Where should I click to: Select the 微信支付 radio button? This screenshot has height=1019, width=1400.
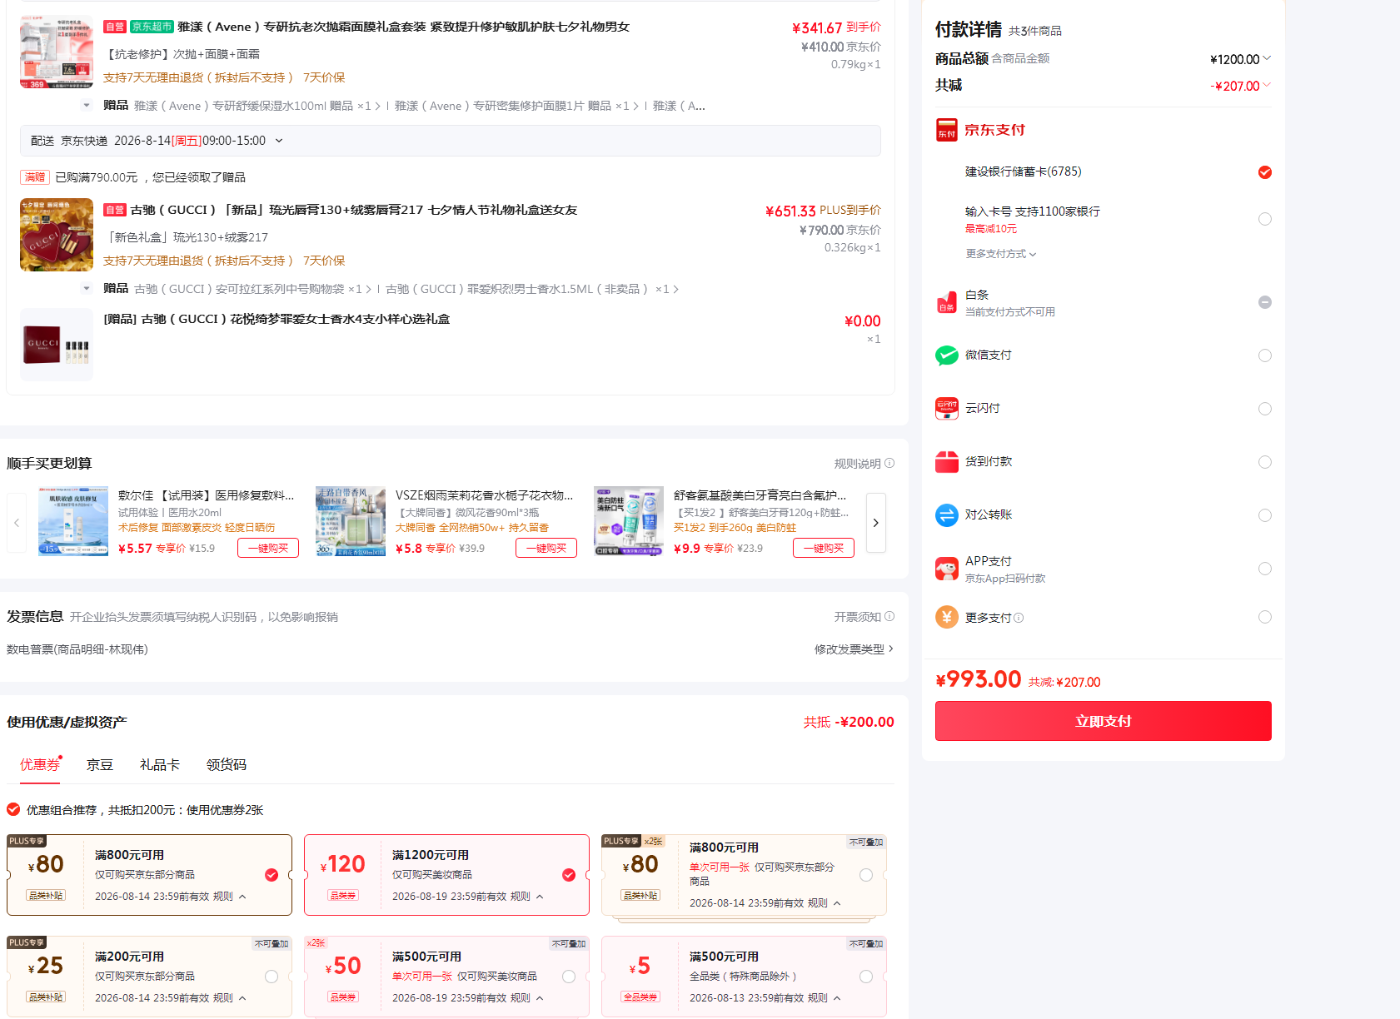point(1265,355)
